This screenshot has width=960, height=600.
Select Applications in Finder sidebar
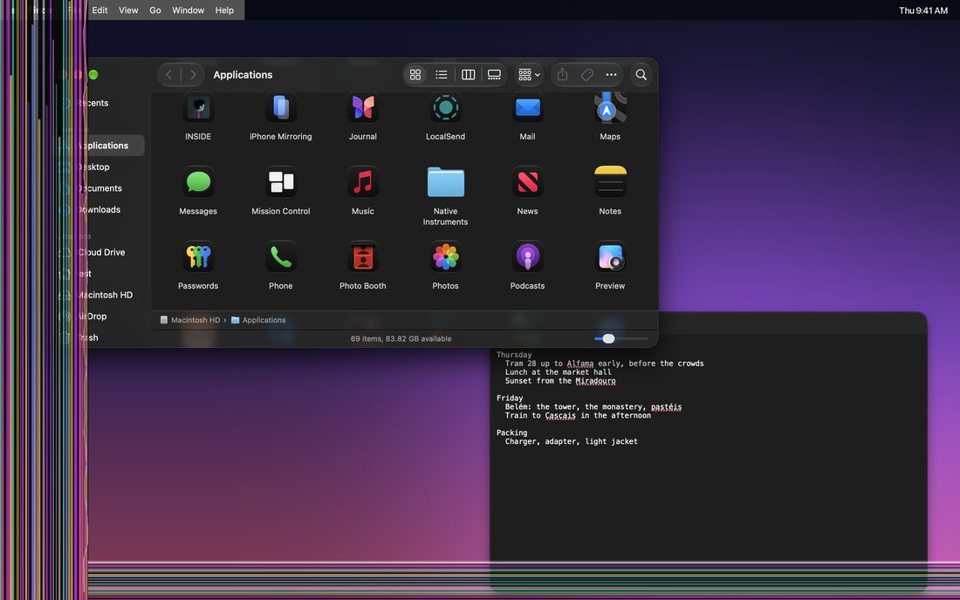(x=99, y=146)
